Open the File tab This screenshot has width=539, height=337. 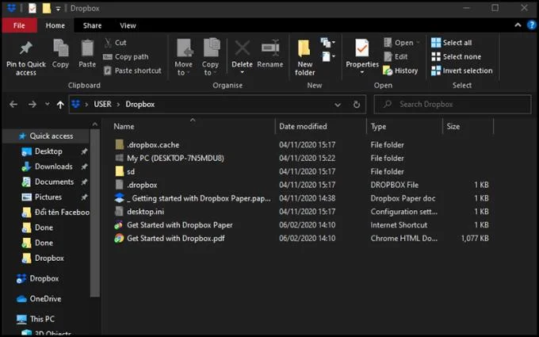tap(19, 25)
